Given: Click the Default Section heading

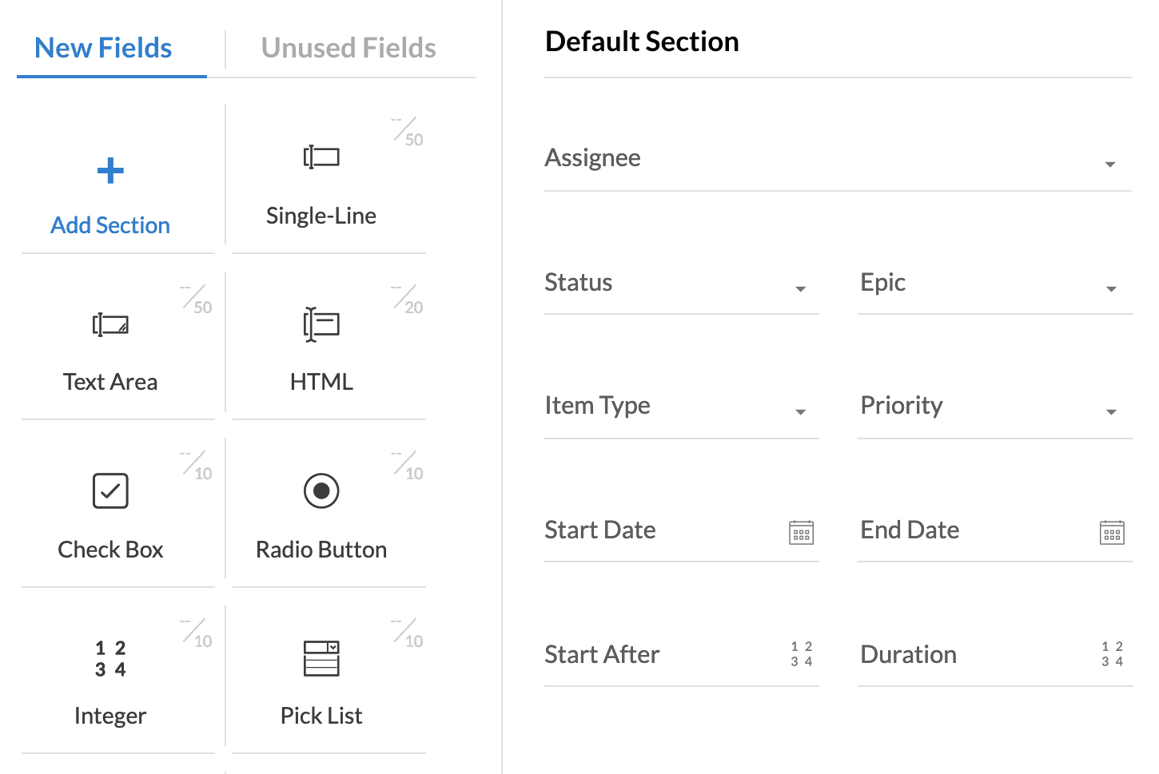Looking at the screenshot, I should pyautogui.click(x=642, y=42).
